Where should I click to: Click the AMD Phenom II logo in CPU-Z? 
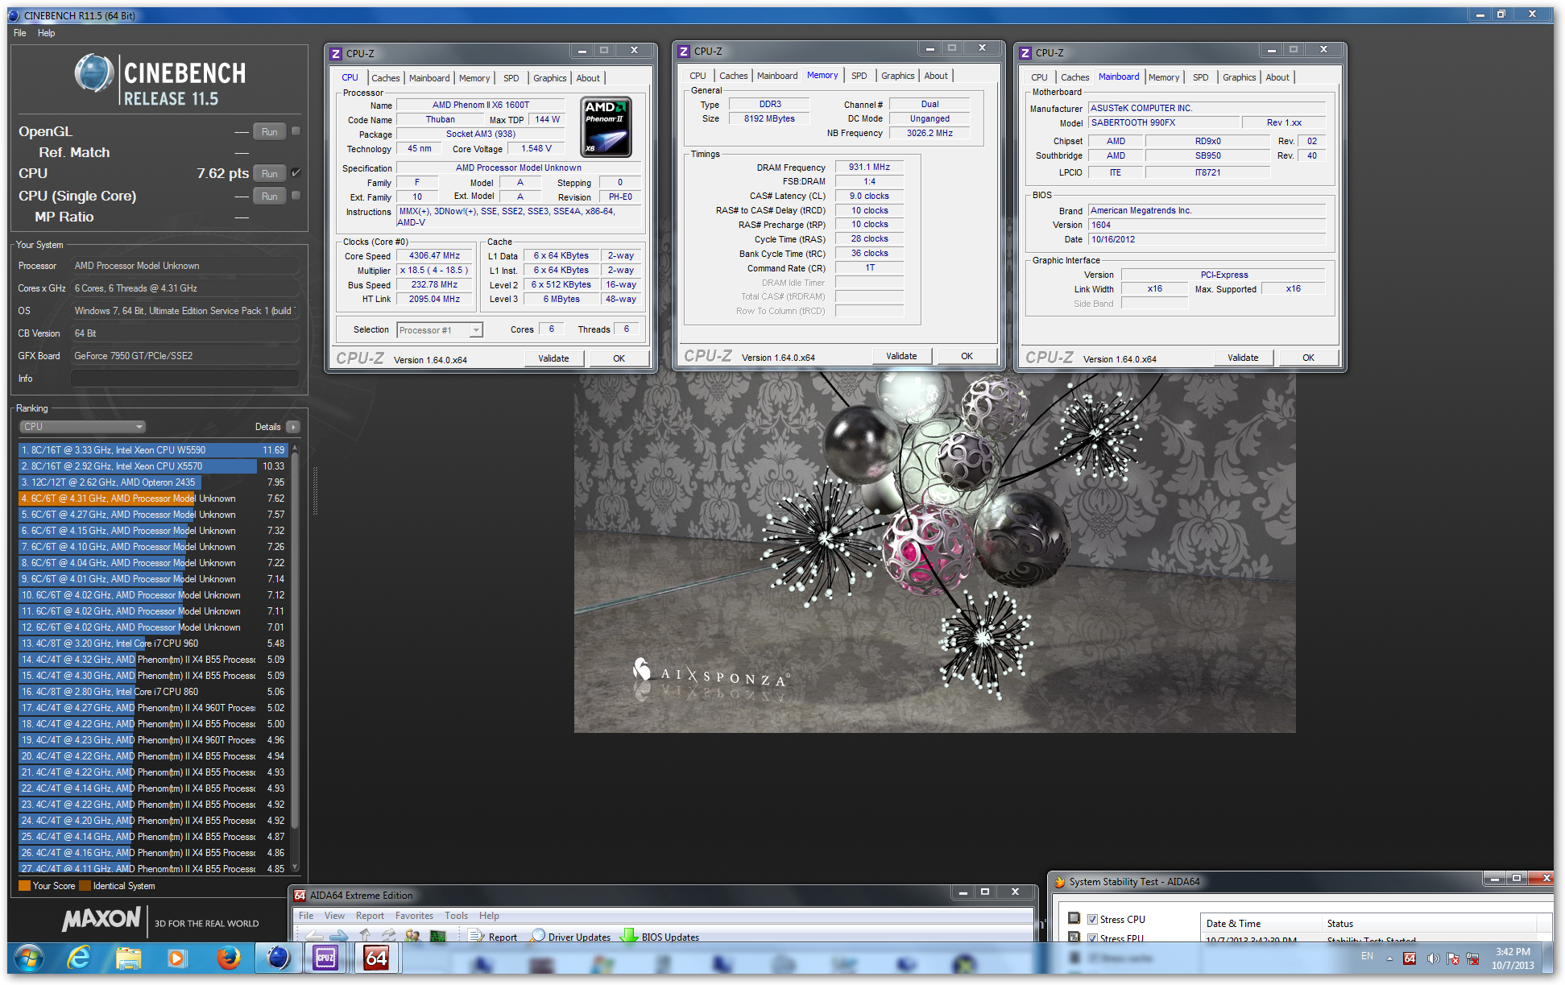pyautogui.click(x=606, y=126)
